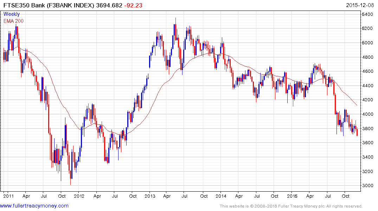Click the red change value -92.23

point(133,5)
